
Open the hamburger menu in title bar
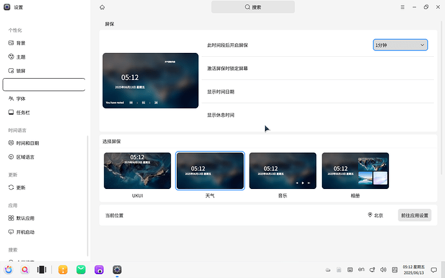tap(402, 7)
